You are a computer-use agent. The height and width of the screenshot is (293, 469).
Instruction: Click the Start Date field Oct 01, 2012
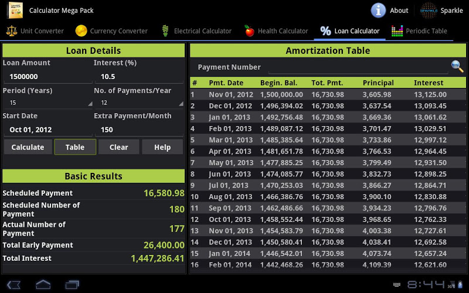(x=48, y=130)
